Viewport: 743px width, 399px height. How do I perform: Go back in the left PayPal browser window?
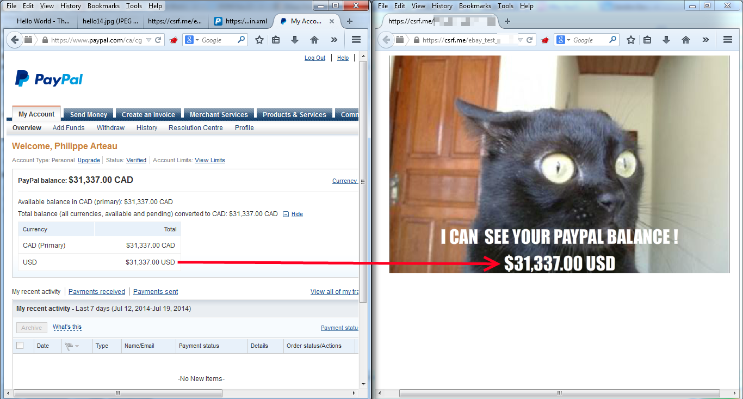pyautogui.click(x=14, y=40)
